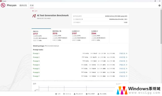162x96 pixels.
Task: Click the back arrow icon
Action: coord(33,11)
